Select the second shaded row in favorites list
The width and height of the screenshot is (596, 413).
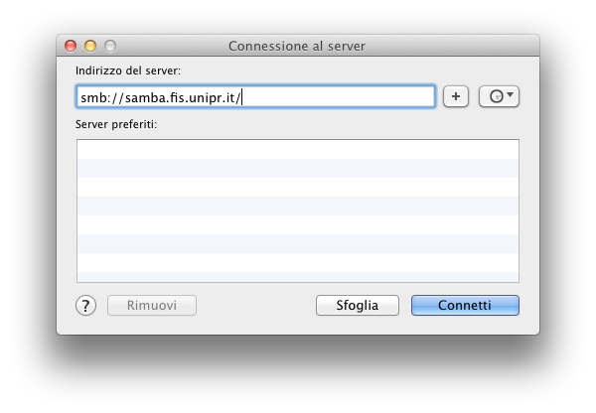click(298, 206)
